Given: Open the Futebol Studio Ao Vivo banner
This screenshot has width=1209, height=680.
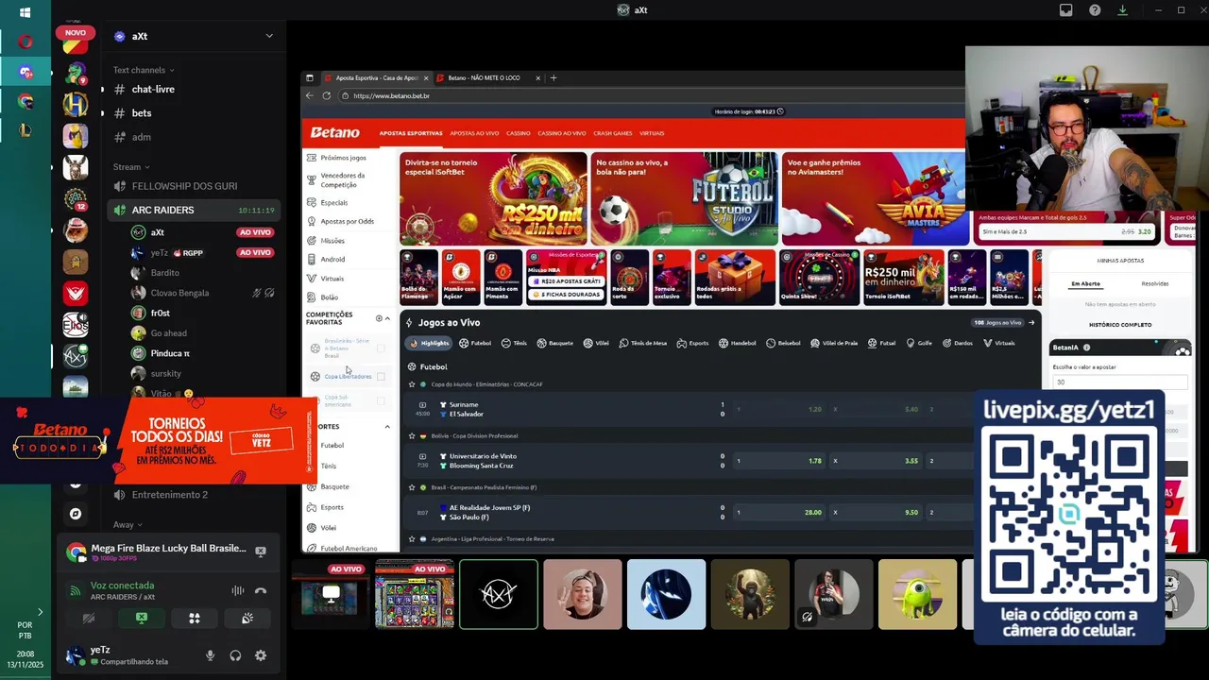Looking at the screenshot, I should pyautogui.click(x=685, y=199).
